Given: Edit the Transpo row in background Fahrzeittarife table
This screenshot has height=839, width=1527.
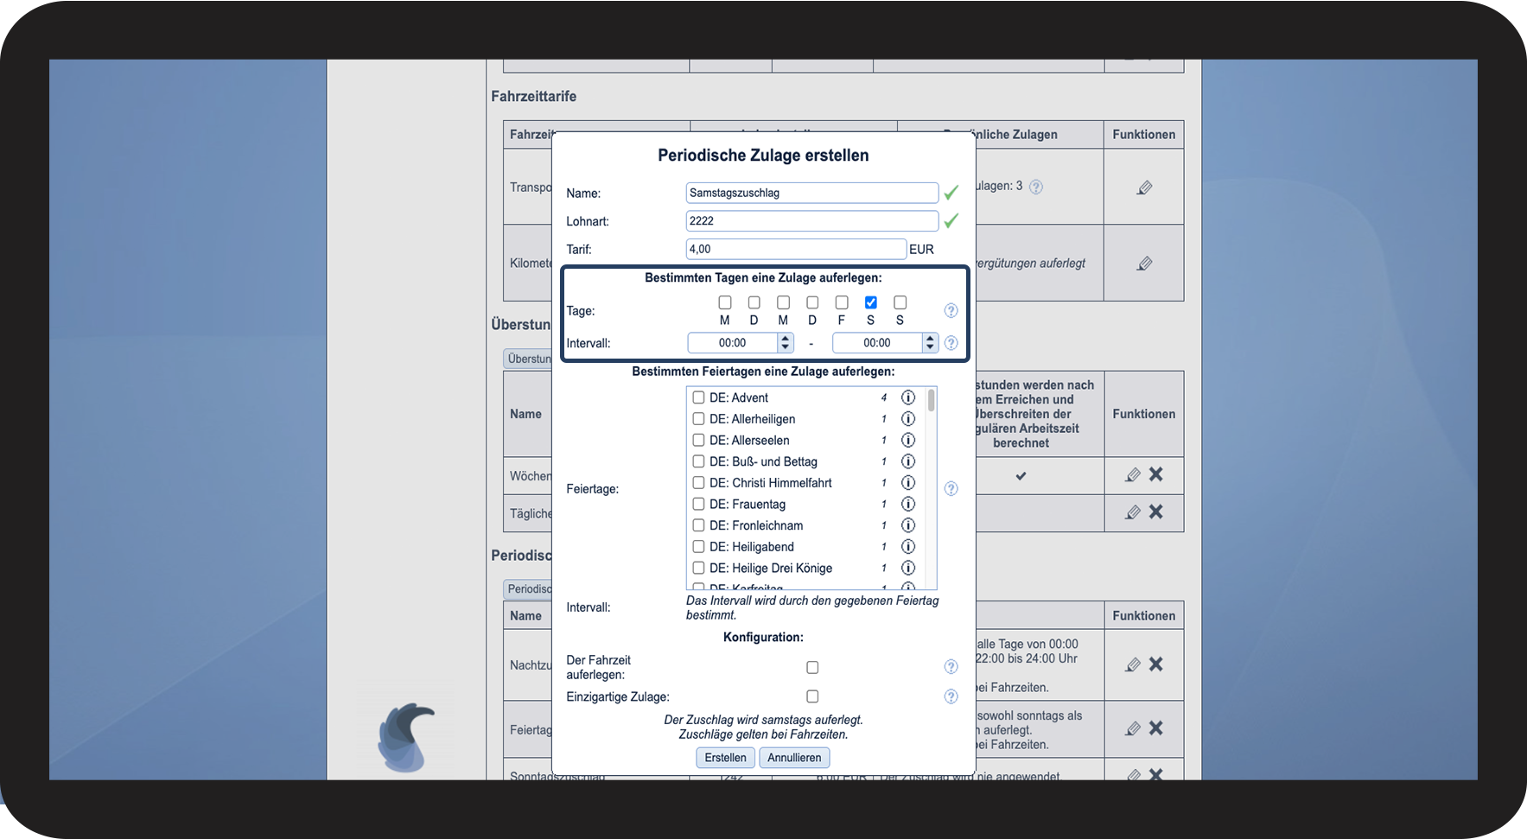Looking at the screenshot, I should tap(1144, 188).
